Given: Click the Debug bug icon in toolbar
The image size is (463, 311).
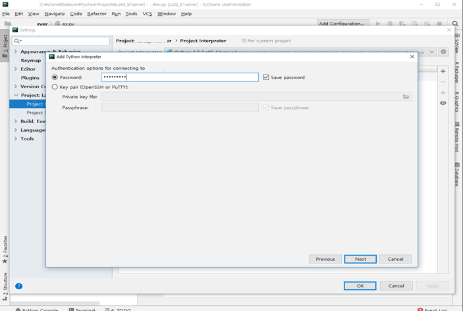Looking at the screenshot, I should click(x=390, y=23).
